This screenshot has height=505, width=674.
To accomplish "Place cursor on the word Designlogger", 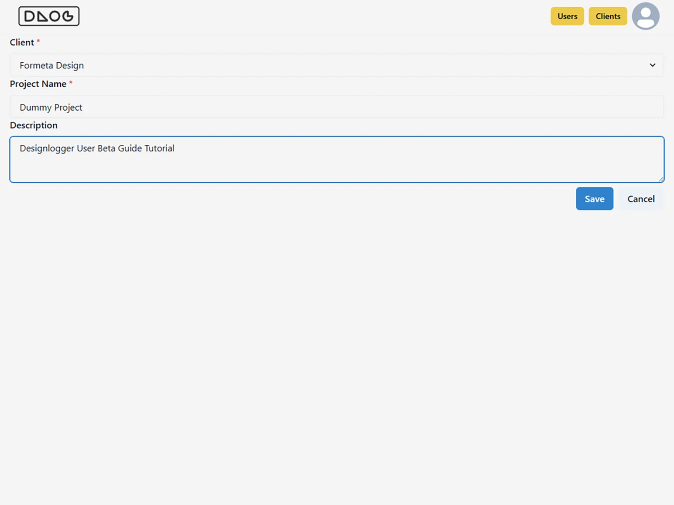I will (x=47, y=149).
